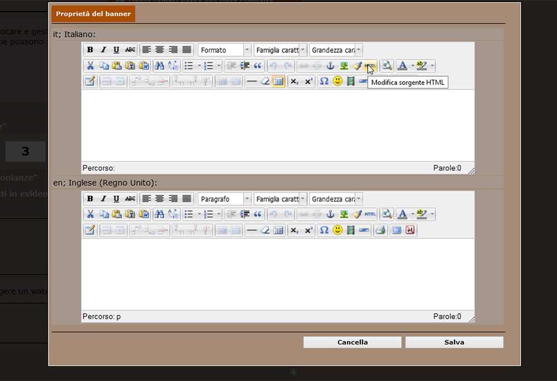Insert image in the English editor

(x=344, y=214)
